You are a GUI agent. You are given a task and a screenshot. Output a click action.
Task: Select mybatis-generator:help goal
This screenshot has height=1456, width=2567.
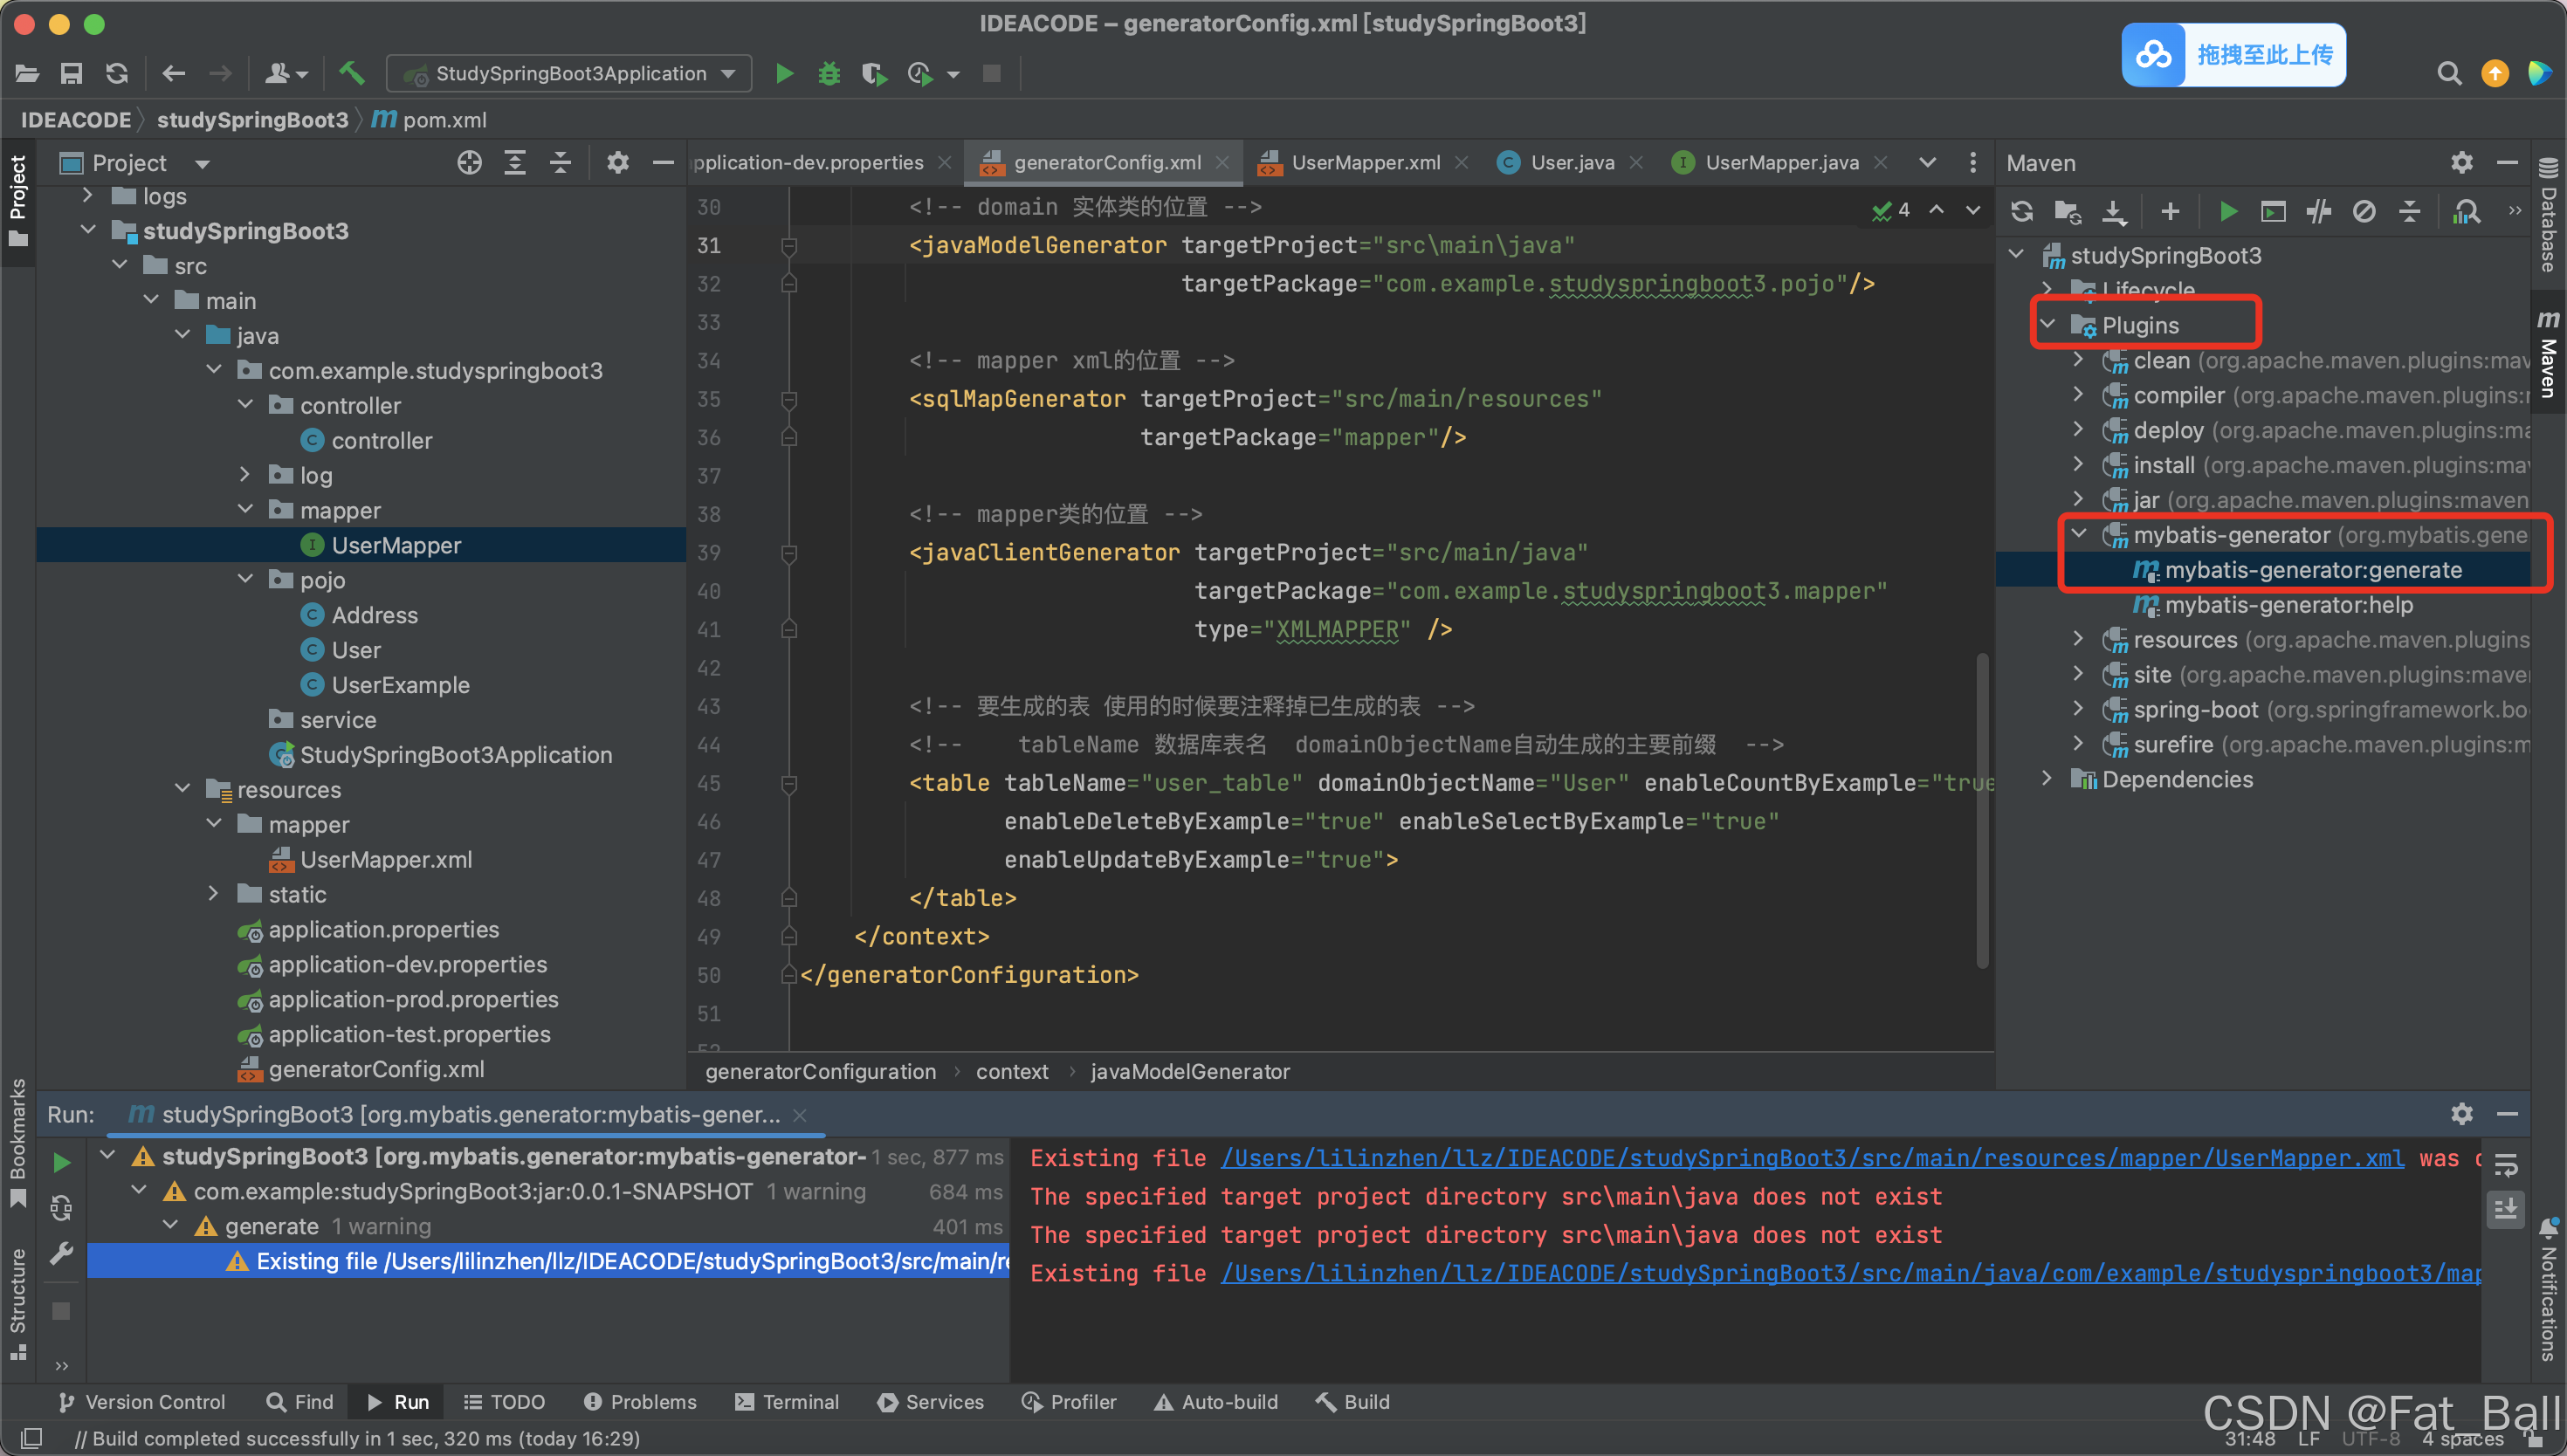pos(2288,605)
